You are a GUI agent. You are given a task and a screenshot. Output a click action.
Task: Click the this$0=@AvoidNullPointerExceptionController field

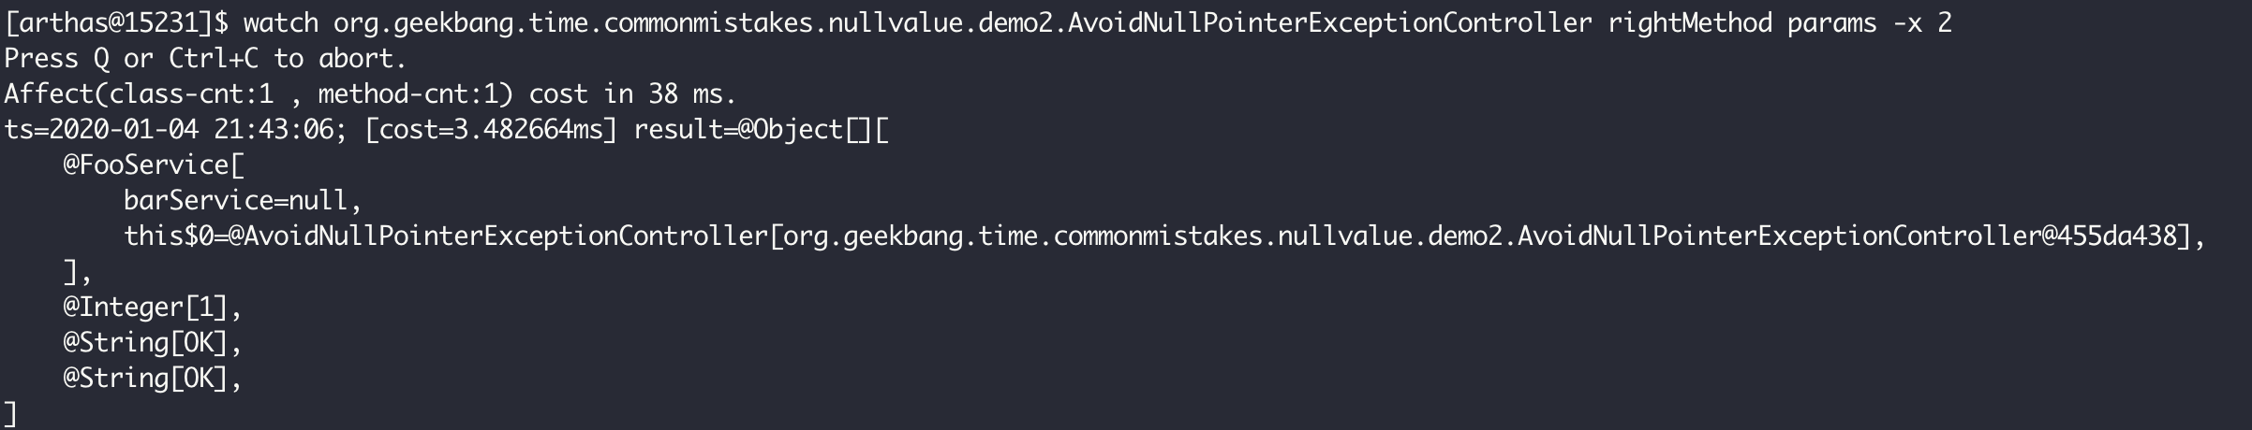[446, 236]
